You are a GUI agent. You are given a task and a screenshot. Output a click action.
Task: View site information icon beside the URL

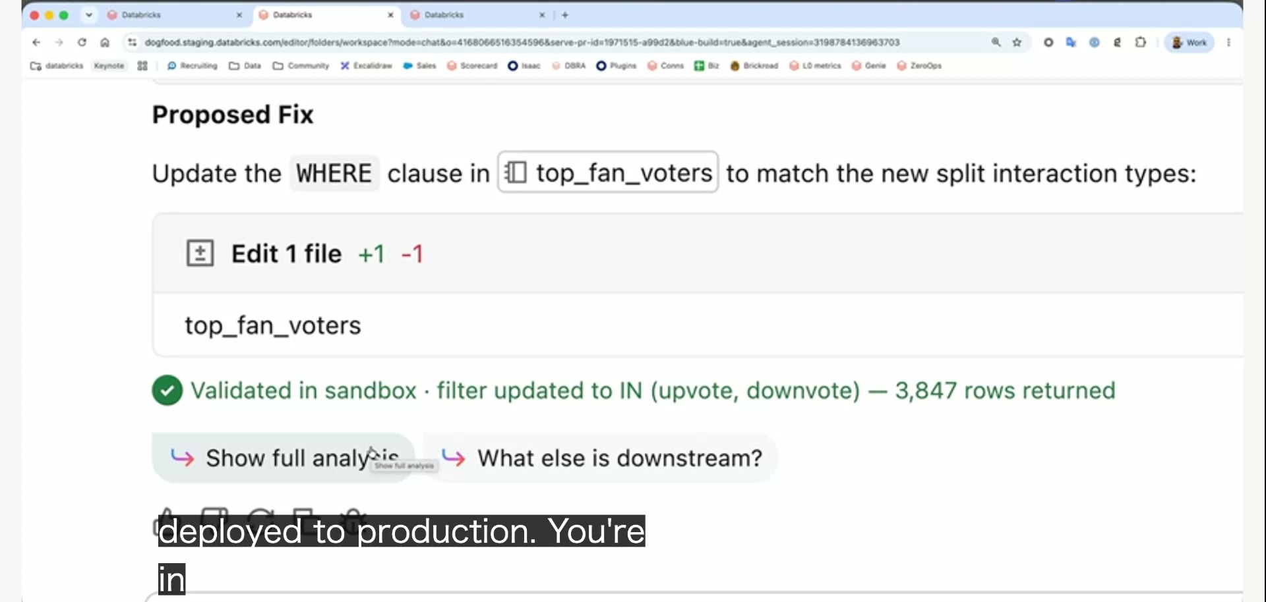pyautogui.click(x=133, y=42)
